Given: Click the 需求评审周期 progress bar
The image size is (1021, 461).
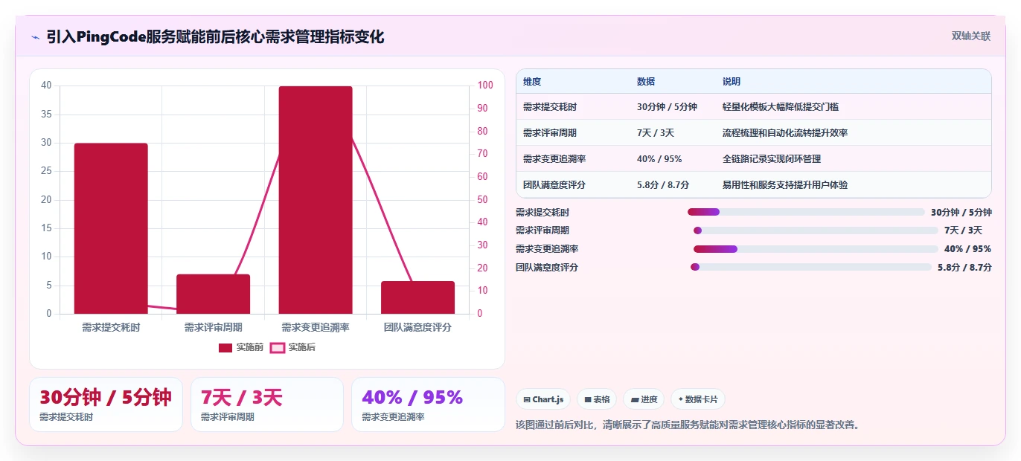Looking at the screenshot, I should pos(816,230).
